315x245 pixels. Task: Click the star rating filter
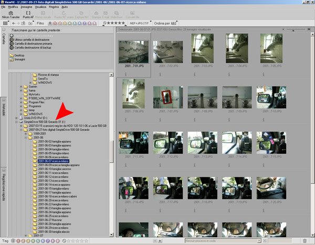[x=116, y=23]
